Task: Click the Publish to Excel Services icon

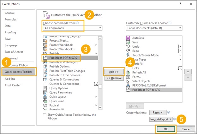Action: 45,75
